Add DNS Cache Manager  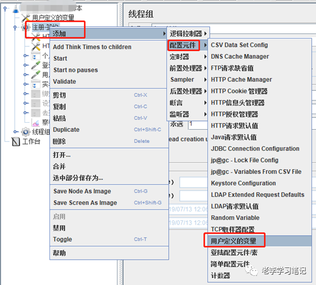pos(260,57)
